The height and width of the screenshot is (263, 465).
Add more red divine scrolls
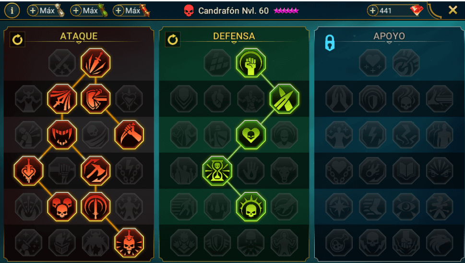click(119, 11)
